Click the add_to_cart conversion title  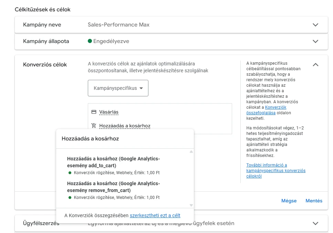pyautogui.click(x=113, y=162)
